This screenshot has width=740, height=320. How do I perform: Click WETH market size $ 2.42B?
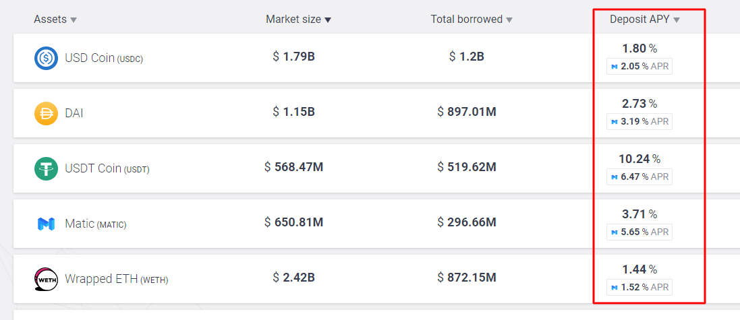coord(293,277)
